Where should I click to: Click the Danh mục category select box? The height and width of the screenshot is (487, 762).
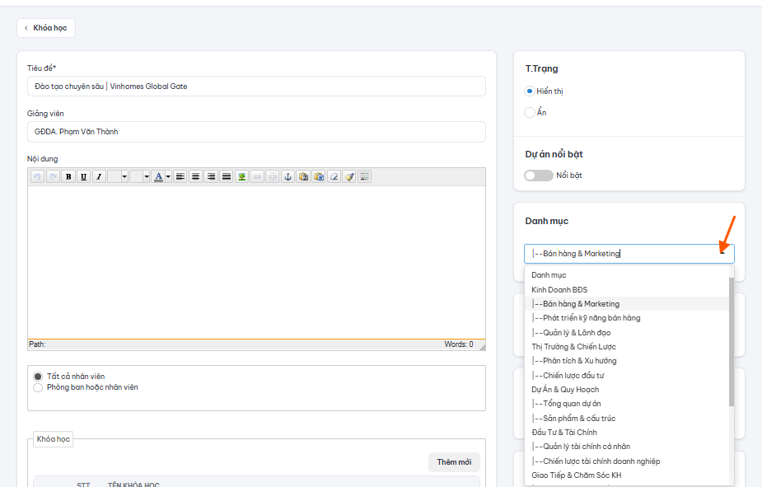(x=629, y=254)
